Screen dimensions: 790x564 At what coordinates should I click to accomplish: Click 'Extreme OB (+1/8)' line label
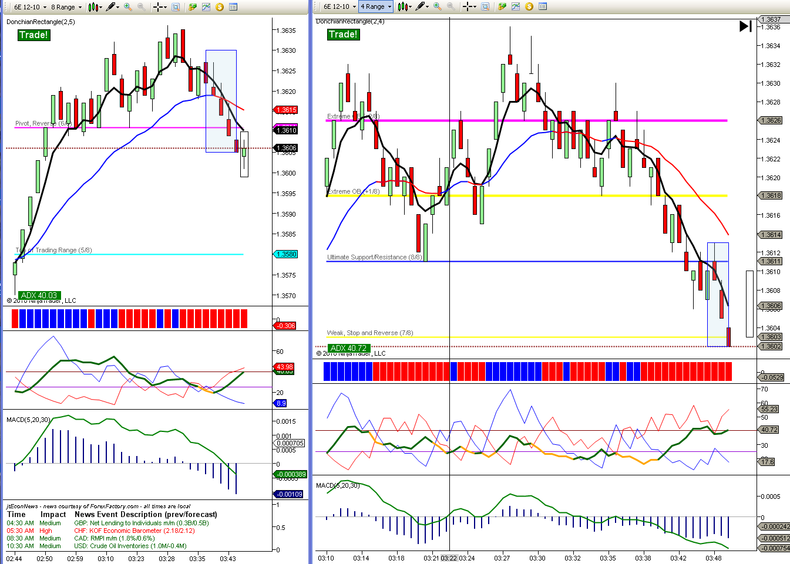coord(354,191)
